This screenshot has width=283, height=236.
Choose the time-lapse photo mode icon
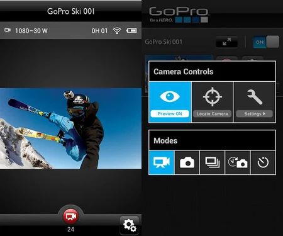click(x=238, y=162)
